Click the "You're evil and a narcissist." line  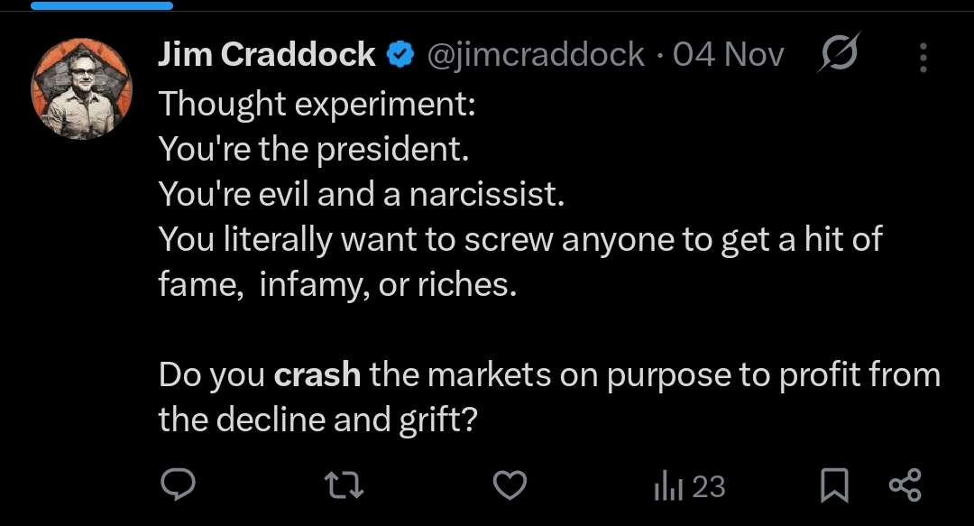(361, 194)
